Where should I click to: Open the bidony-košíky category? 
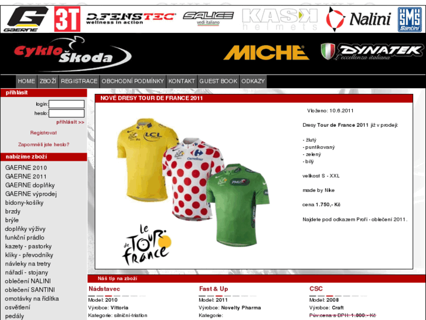coord(24,203)
